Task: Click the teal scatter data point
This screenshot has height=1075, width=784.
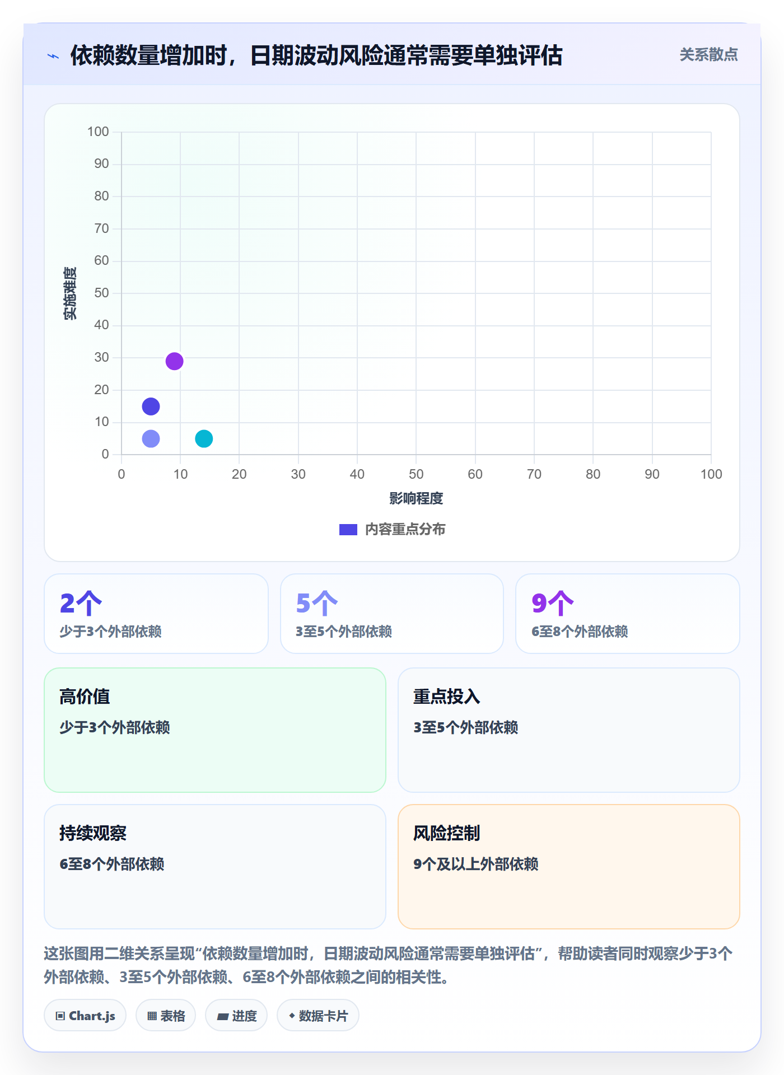Action: pyautogui.click(x=204, y=438)
